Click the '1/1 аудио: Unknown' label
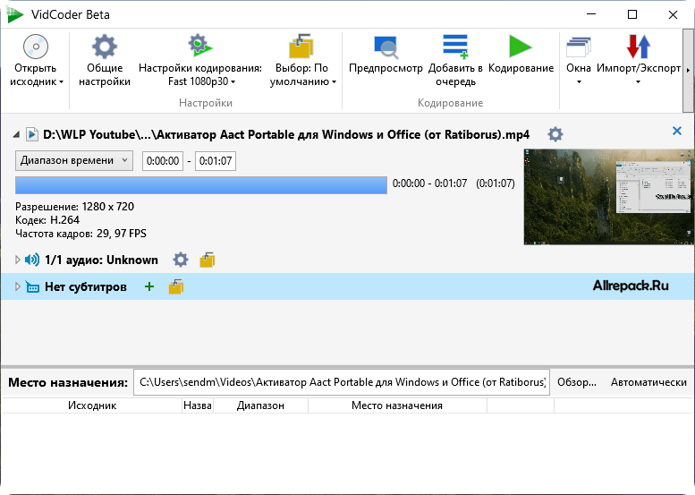The height and width of the screenshot is (495, 695). pos(101,260)
